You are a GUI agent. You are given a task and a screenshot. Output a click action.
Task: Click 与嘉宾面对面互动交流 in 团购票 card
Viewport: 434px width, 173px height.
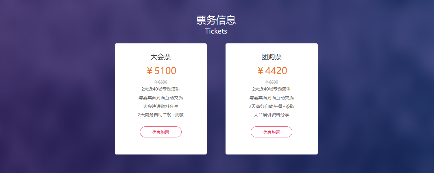tap(272, 97)
